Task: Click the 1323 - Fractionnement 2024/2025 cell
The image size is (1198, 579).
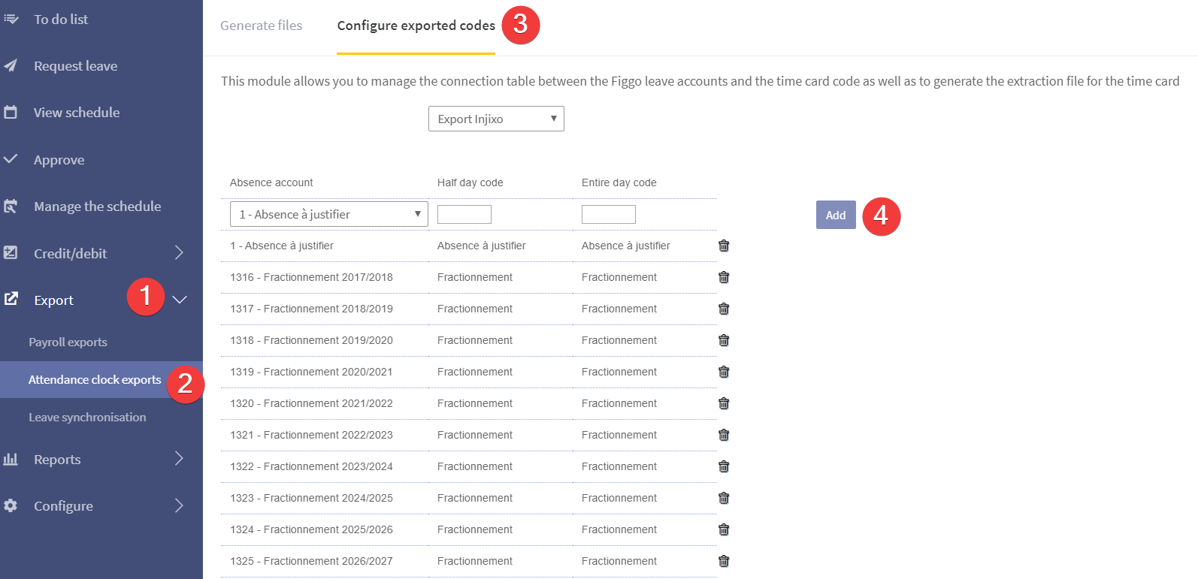Action: coord(311,498)
